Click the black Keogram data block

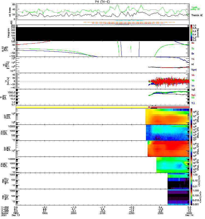(x=102, y=34)
